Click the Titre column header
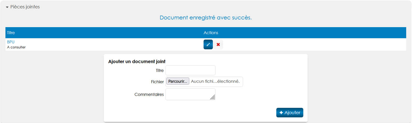The image size is (413, 123). [x=11, y=33]
